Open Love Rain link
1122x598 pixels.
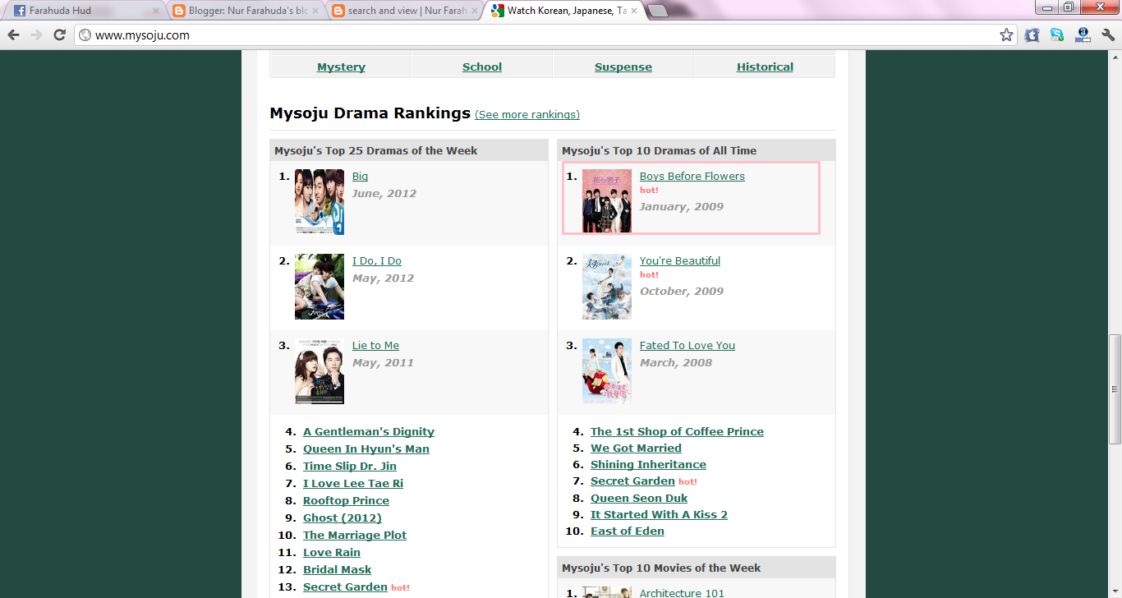(x=332, y=553)
